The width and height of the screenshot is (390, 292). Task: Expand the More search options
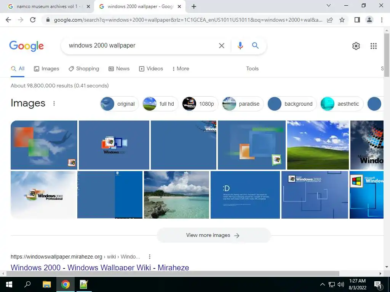coord(181,69)
